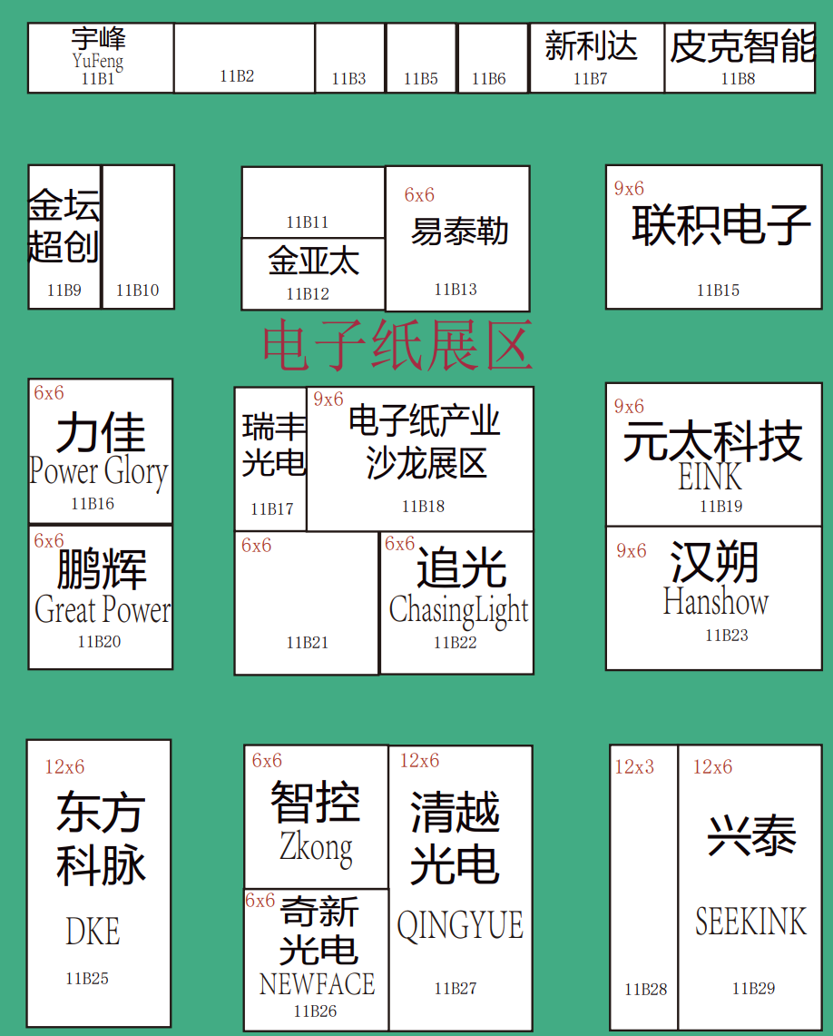The width and height of the screenshot is (833, 1036).
Task: Select the 易泰勒 booth 11B13
Action: pos(457,239)
